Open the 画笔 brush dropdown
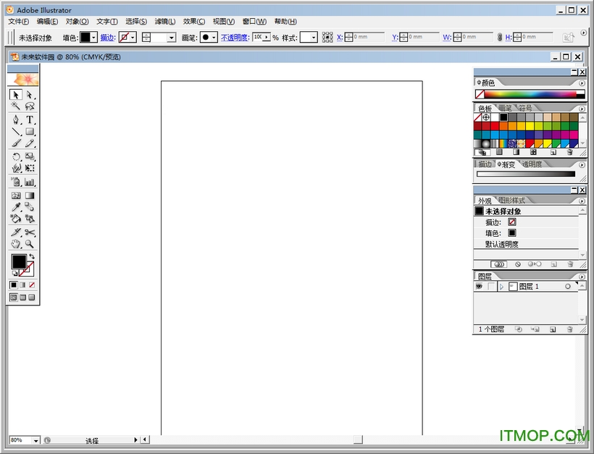This screenshot has height=454, width=594. [214, 38]
